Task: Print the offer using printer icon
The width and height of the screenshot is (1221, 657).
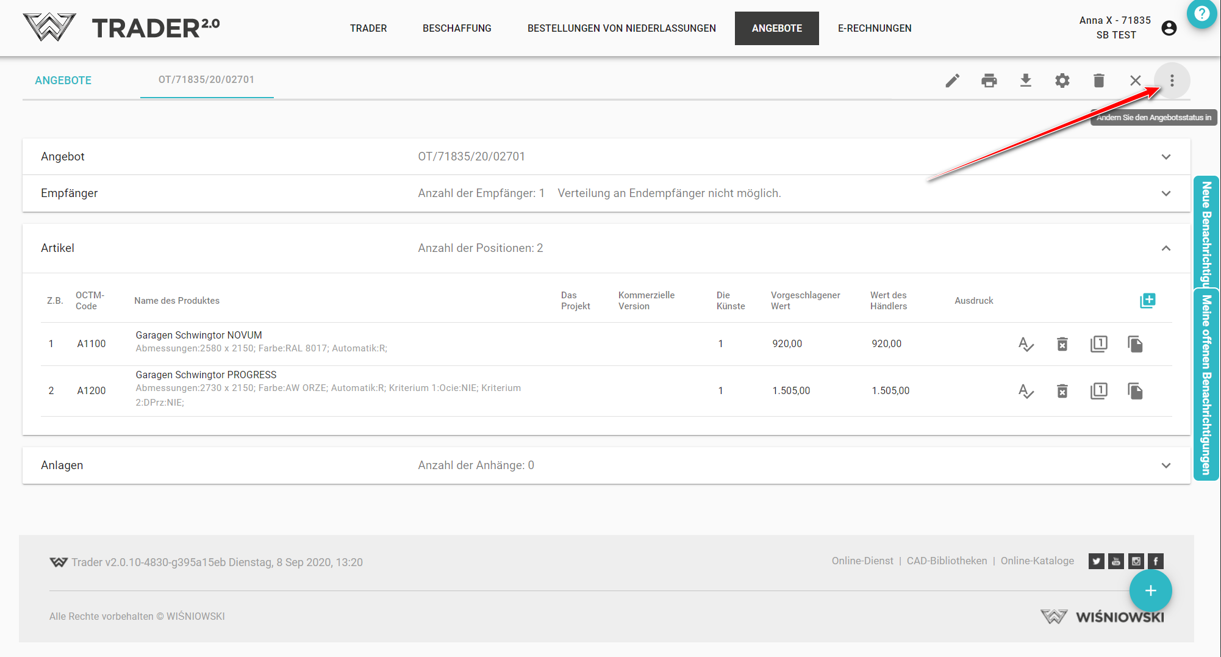Action: point(989,81)
